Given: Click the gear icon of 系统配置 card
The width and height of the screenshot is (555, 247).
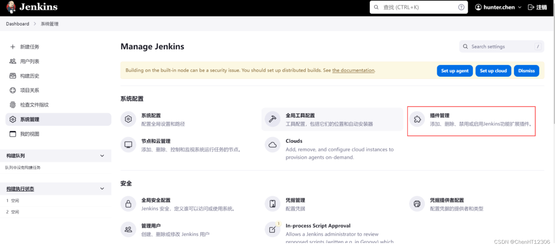Looking at the screenshot, I should click(x=128, y=119).
